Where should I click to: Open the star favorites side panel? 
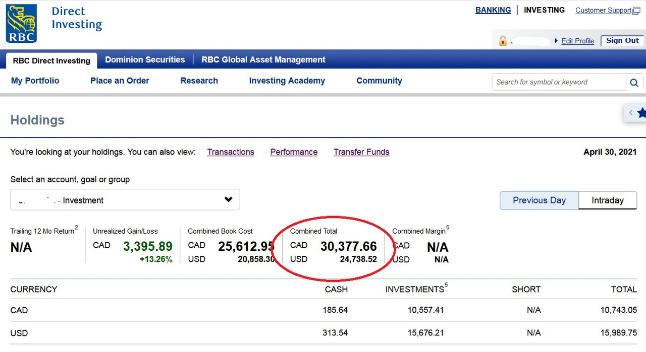pyautogui.click(x=641, y=113)
